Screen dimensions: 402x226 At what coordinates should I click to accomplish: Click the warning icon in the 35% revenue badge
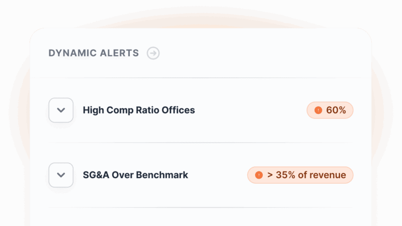(259, 175)
